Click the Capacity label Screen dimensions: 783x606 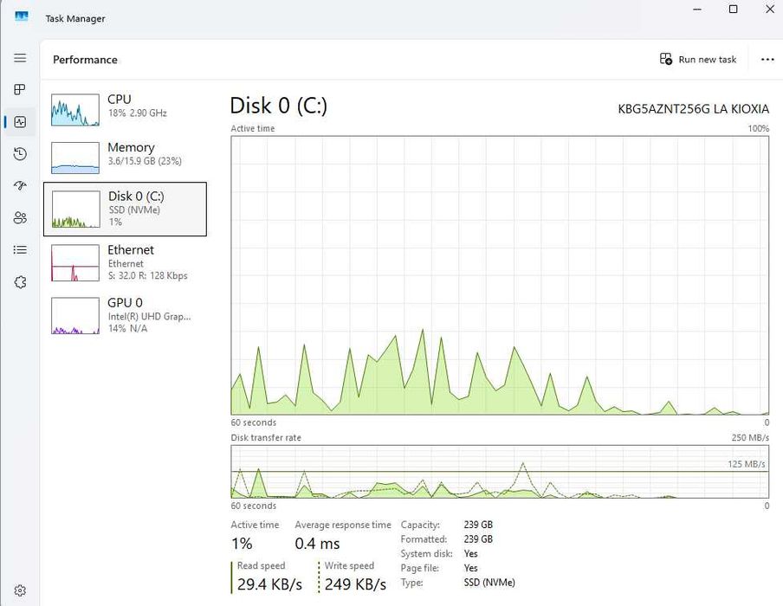420,525
